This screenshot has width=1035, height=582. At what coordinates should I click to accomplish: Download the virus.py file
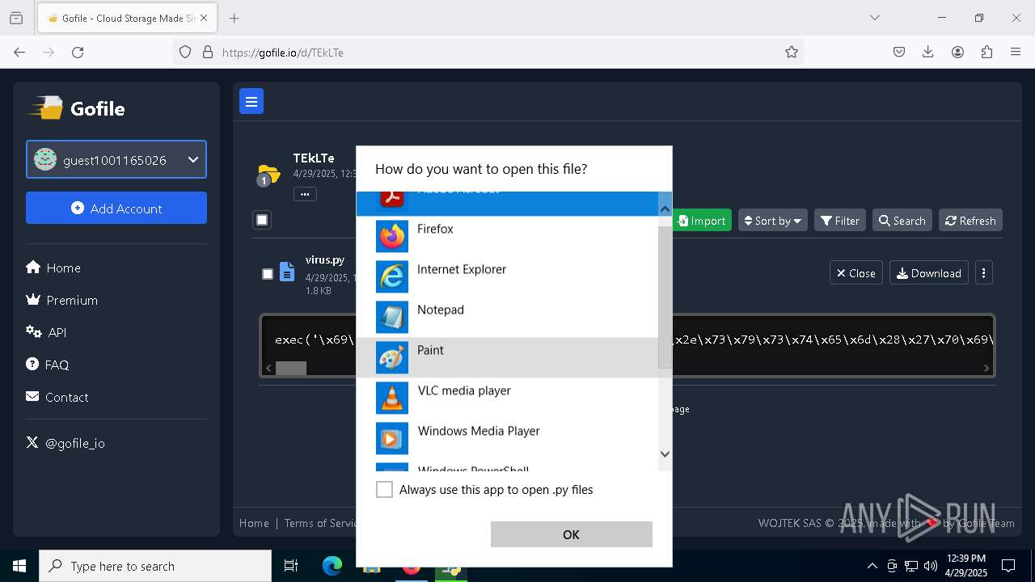pos(929,273)
